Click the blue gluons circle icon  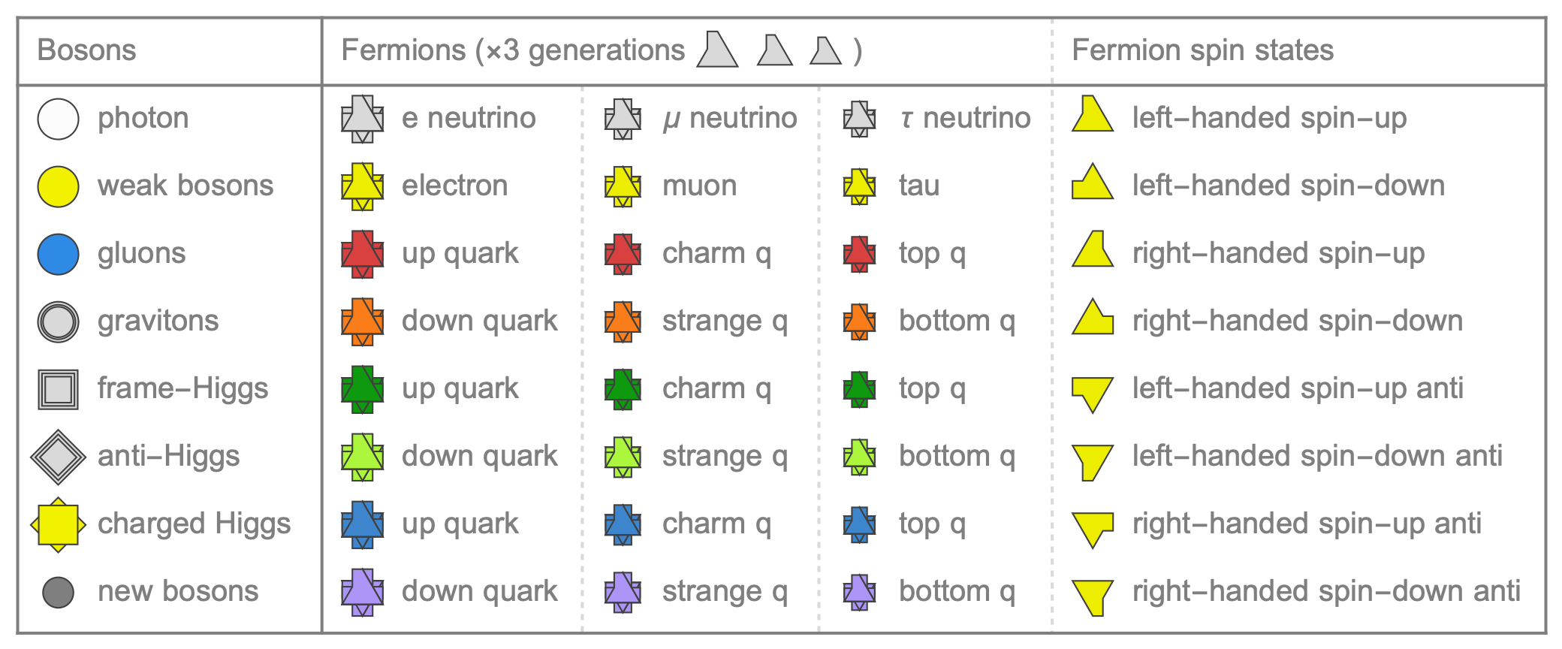click(x=58, y=254)
